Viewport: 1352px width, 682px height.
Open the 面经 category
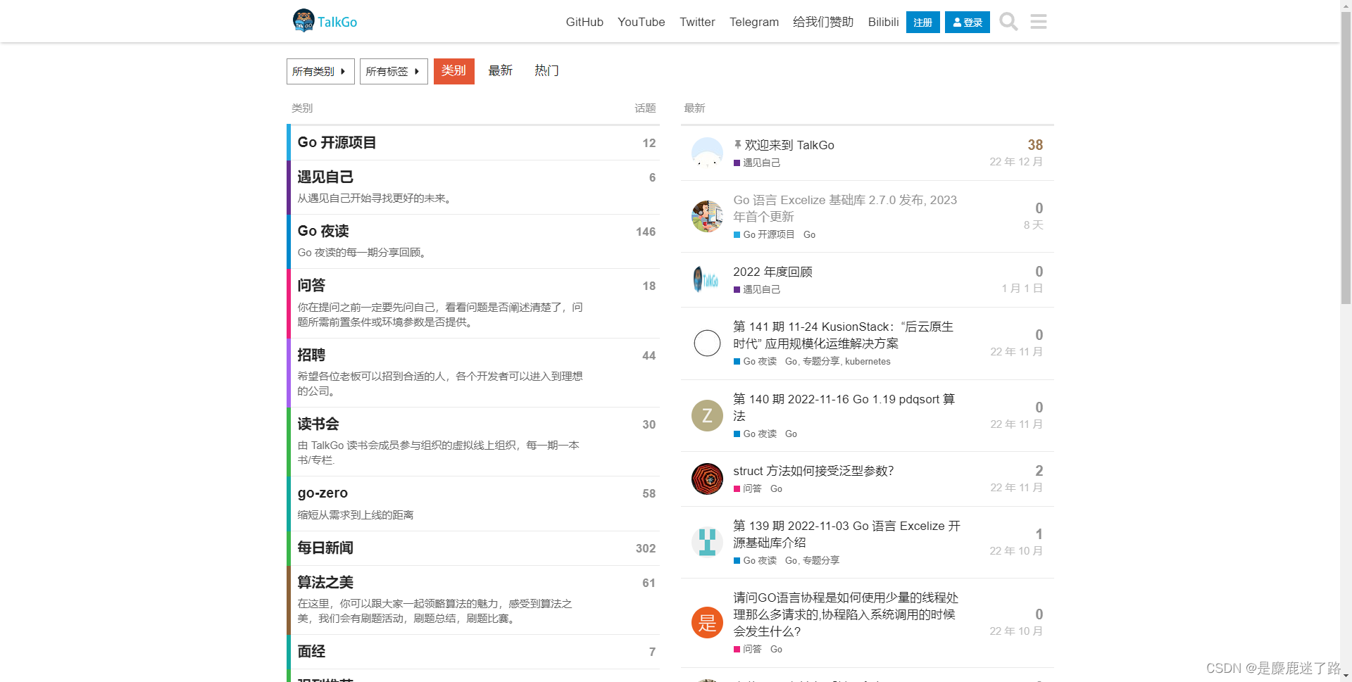pos(311,652)
